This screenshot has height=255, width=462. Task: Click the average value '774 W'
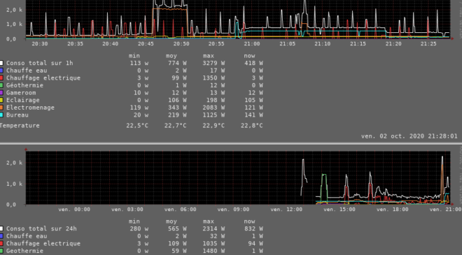click(177, 63)
